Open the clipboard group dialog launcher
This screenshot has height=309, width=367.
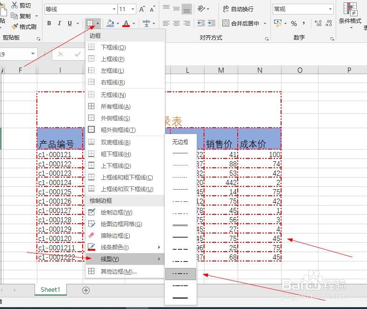tap(39, 39)
